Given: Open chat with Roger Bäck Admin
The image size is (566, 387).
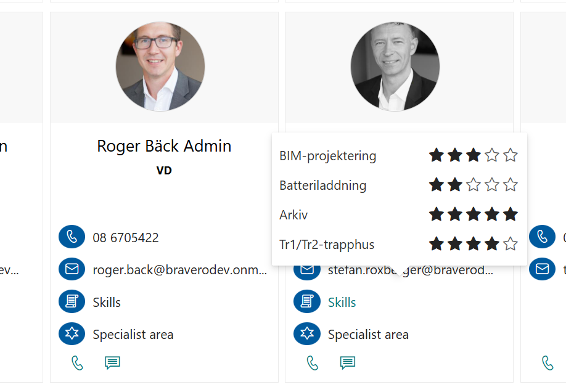Looking at the screenshot, I should (112, 363).
